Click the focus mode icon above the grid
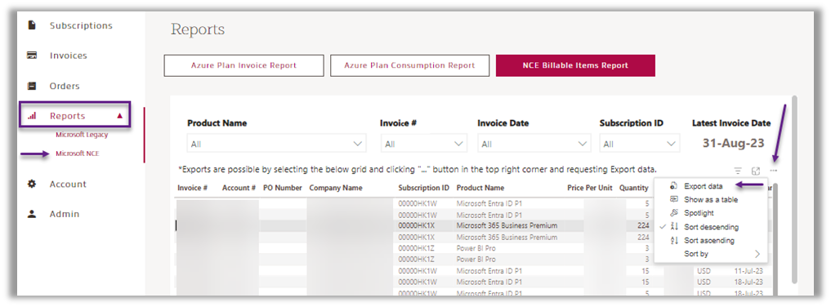 pos(756,171)
